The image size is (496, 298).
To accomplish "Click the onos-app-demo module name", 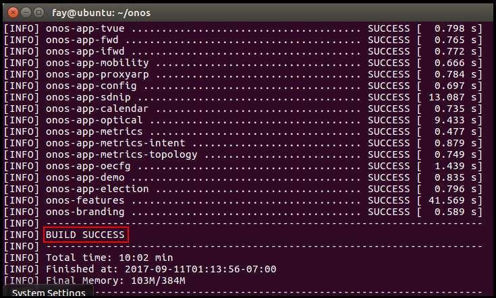I will pyautogui.click(x=85, y=177).
